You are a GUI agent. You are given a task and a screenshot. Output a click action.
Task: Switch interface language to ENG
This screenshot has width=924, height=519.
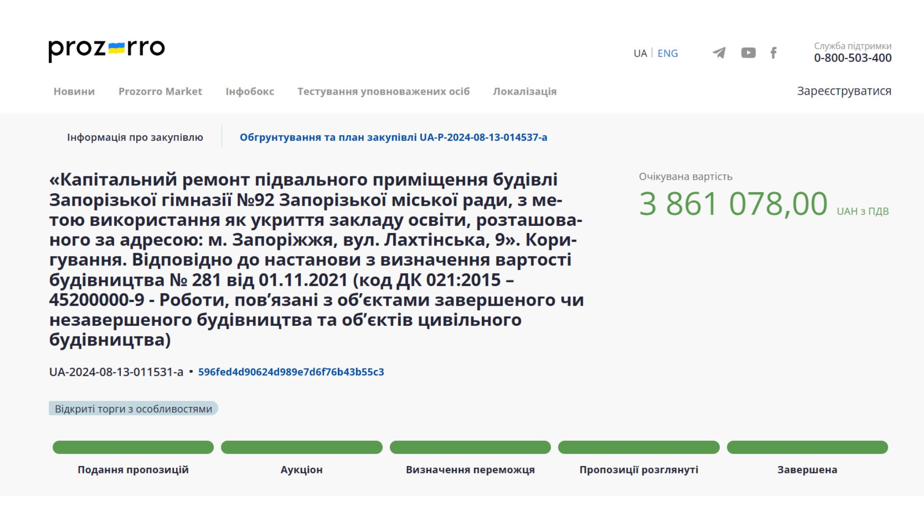pyautogui.click(x=667, y=53)
